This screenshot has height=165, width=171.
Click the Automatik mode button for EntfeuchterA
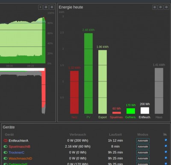pos(143,141)
